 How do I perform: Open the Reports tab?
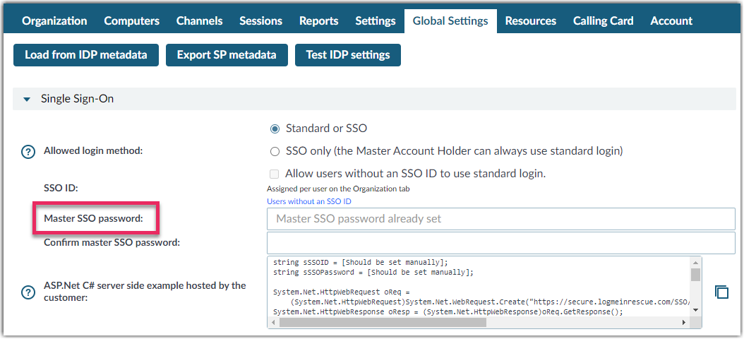[x=318, y=21]
